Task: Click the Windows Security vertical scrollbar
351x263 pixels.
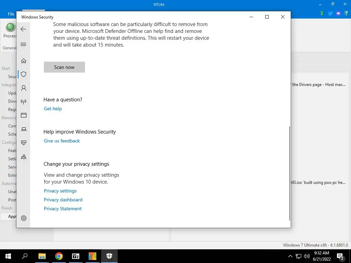Action: [x=289, y=173]
